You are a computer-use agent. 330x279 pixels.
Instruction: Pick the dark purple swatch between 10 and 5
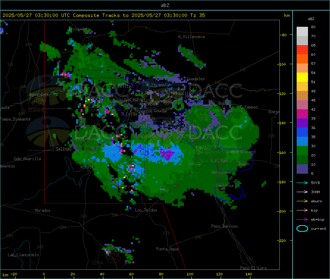(302, 169)
